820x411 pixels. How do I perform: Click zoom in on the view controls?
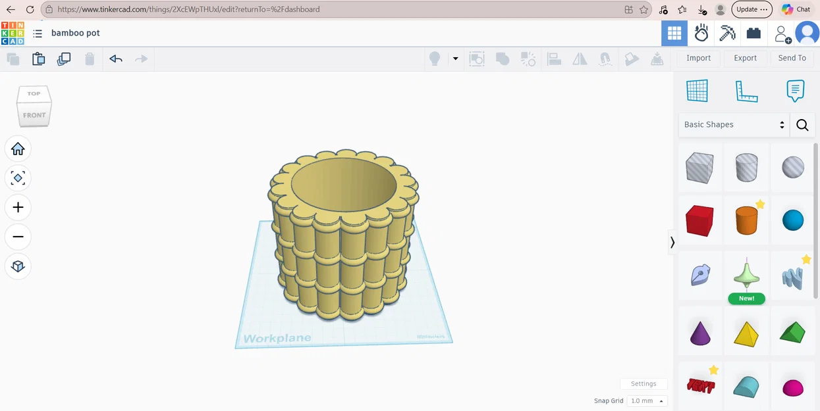point(18,207)
